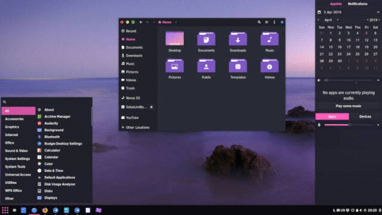Viewport: 382px width, 215px height.
Task: Select Trash in the file manager sidebar
Action: 138,88
